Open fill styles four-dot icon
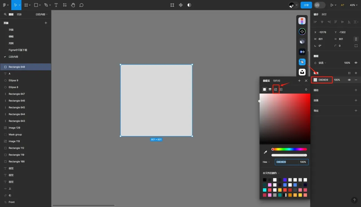Image resolution: width=361 pixels, height=207 pixels. point(349,73)
